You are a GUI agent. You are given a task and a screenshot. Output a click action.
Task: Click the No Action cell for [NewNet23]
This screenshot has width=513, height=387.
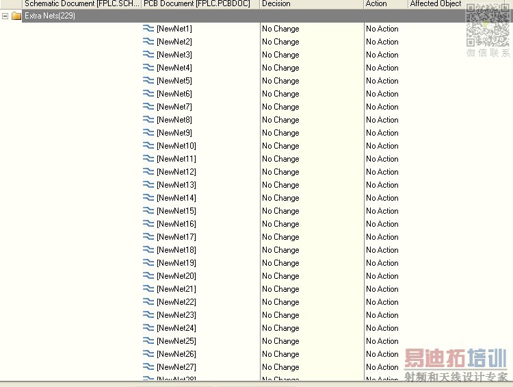point(382,315)
